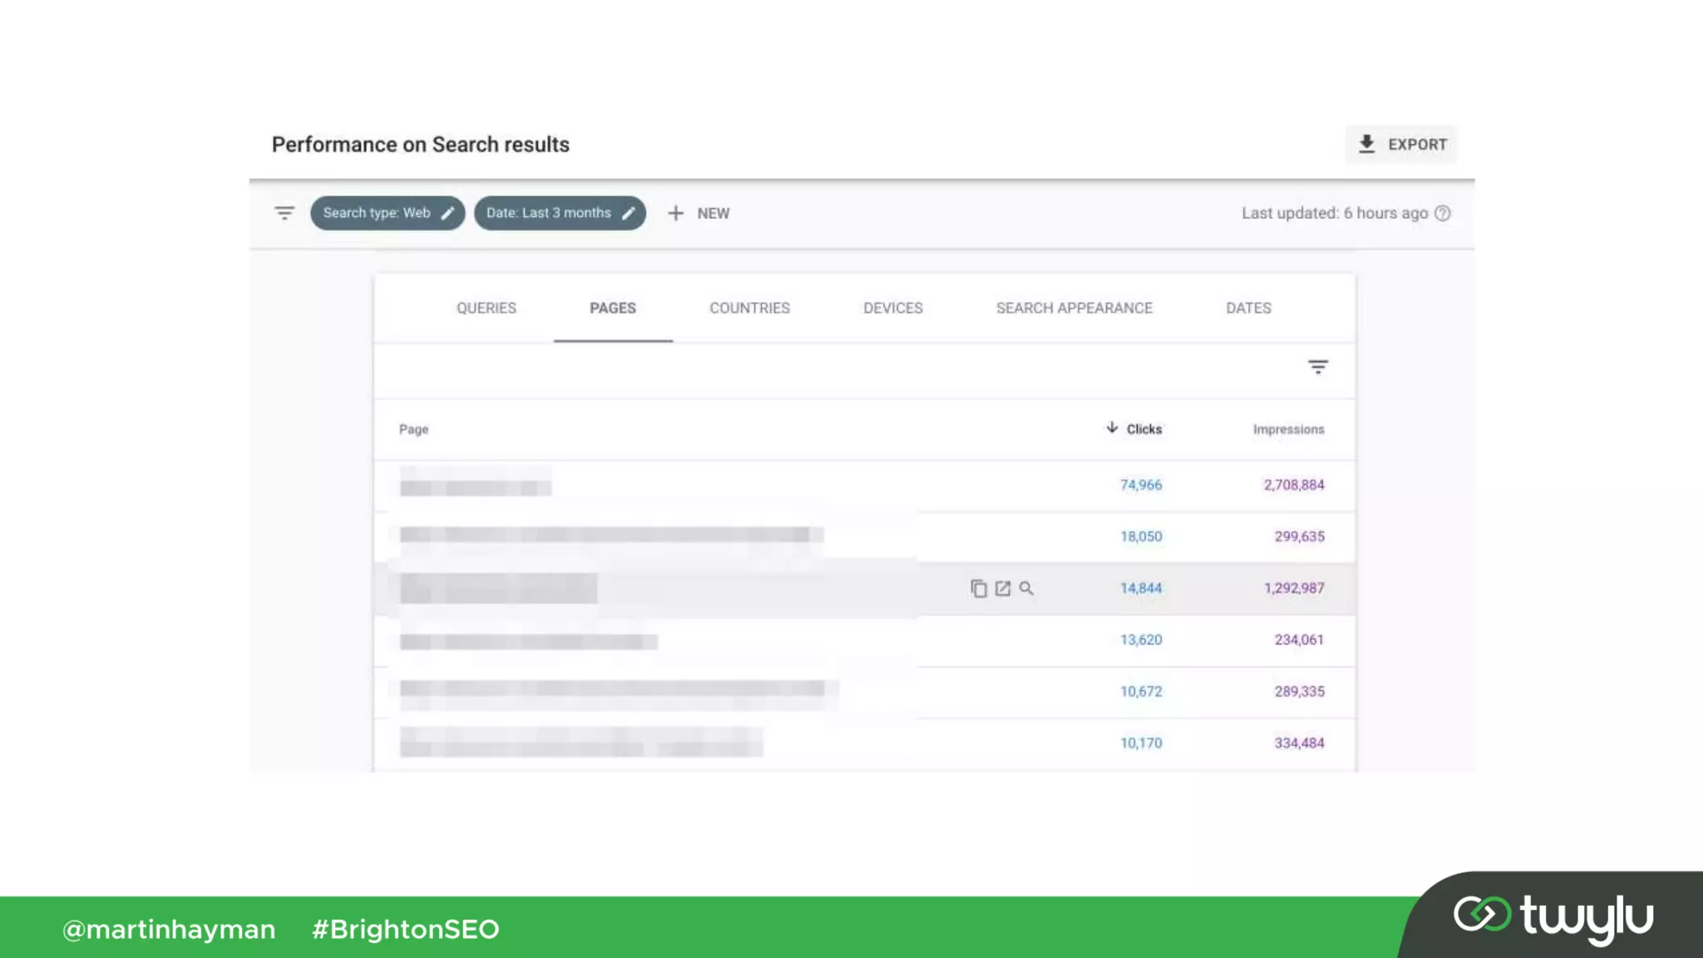This screenshot has height=958, width=1703.
Task: Click the NEW filter button
Action: click(713, 213)
